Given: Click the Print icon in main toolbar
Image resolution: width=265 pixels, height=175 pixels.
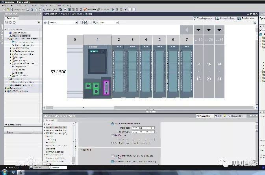Looking at the screenshot, I should [28, 9].
